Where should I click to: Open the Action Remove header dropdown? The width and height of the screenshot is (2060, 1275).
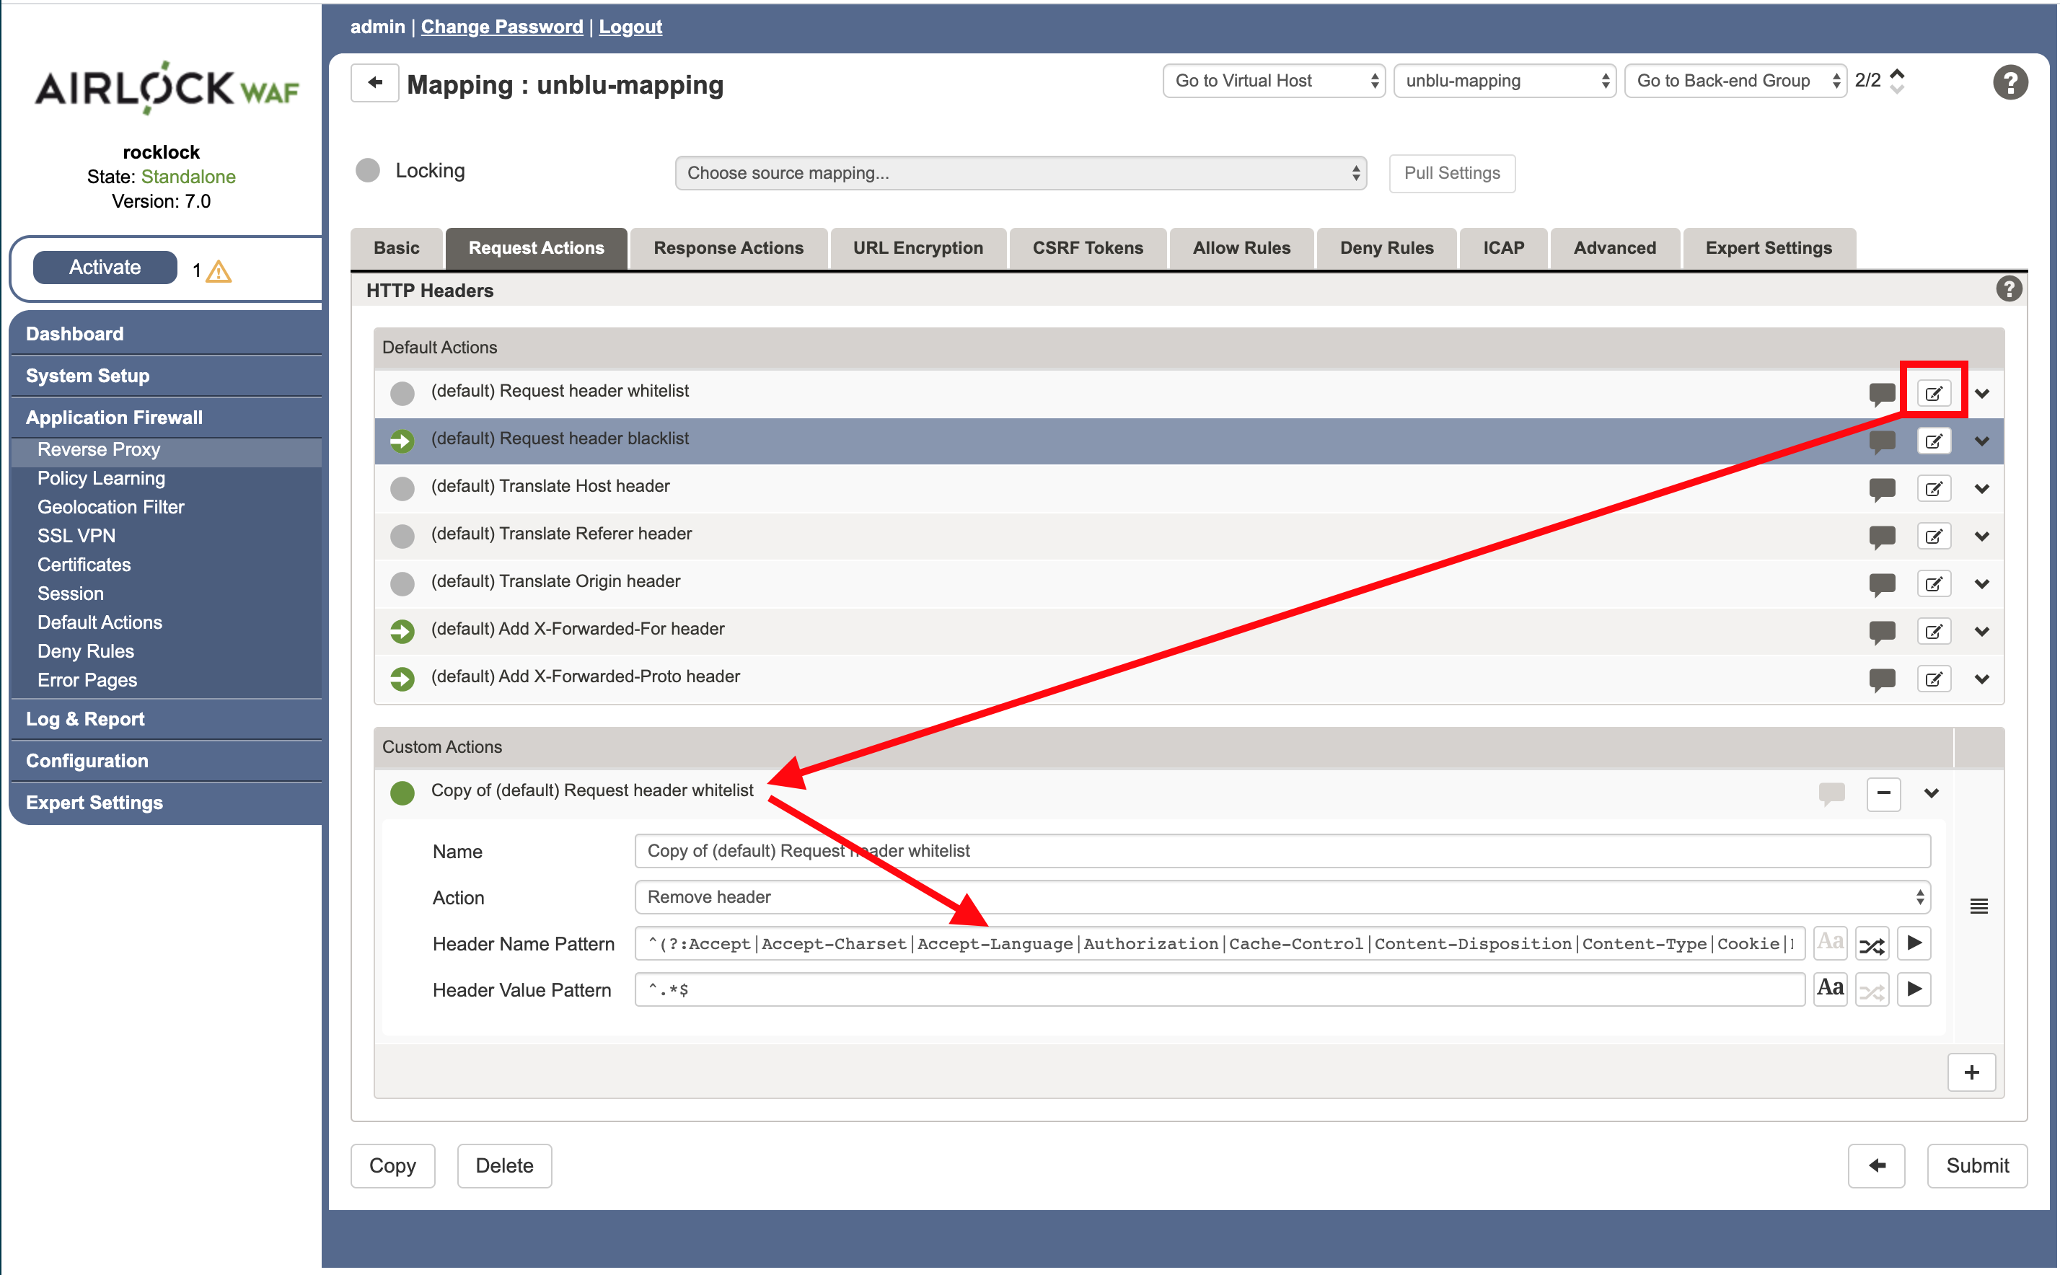click(1282, 897)
